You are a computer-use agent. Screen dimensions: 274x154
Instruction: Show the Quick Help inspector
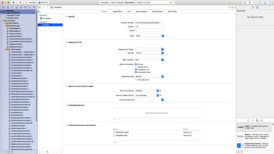(x=257, y=7)
